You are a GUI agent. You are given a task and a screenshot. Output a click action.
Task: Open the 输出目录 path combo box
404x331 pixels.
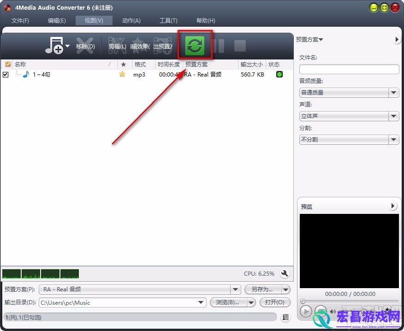pos(123,302)
